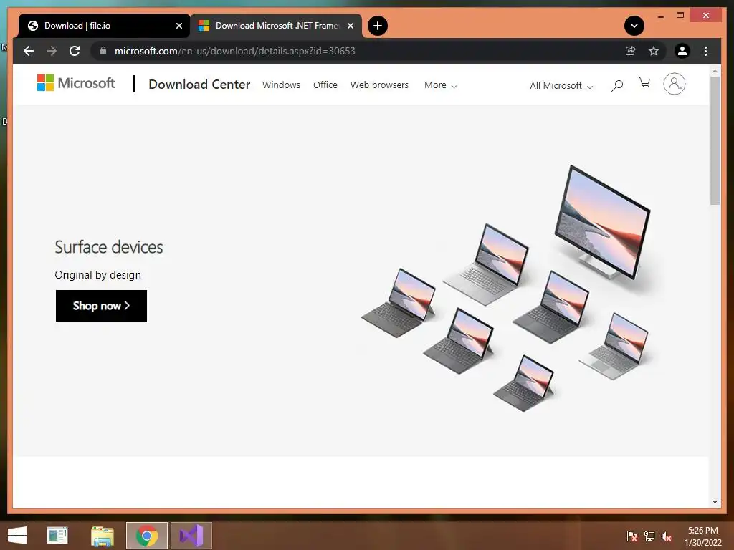Open the Web browsers menu item

click(x=380, y=85)
